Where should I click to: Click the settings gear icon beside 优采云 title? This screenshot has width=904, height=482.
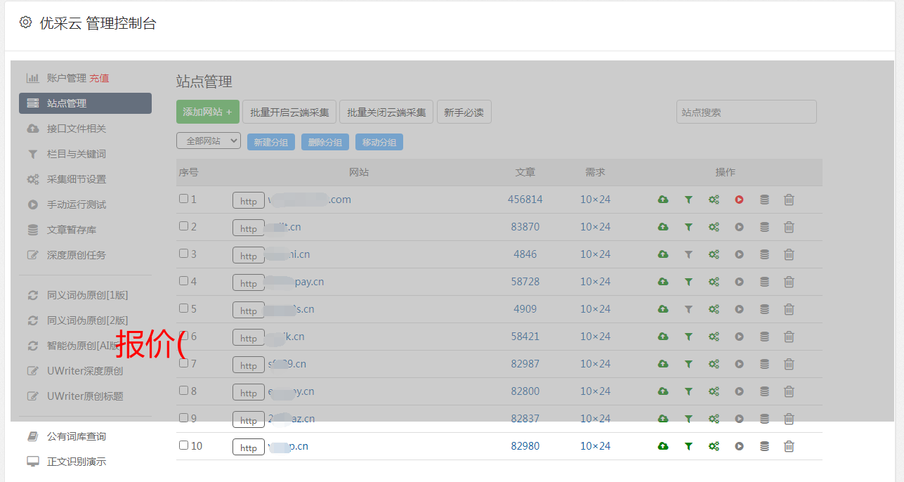[x=26, y=22]
